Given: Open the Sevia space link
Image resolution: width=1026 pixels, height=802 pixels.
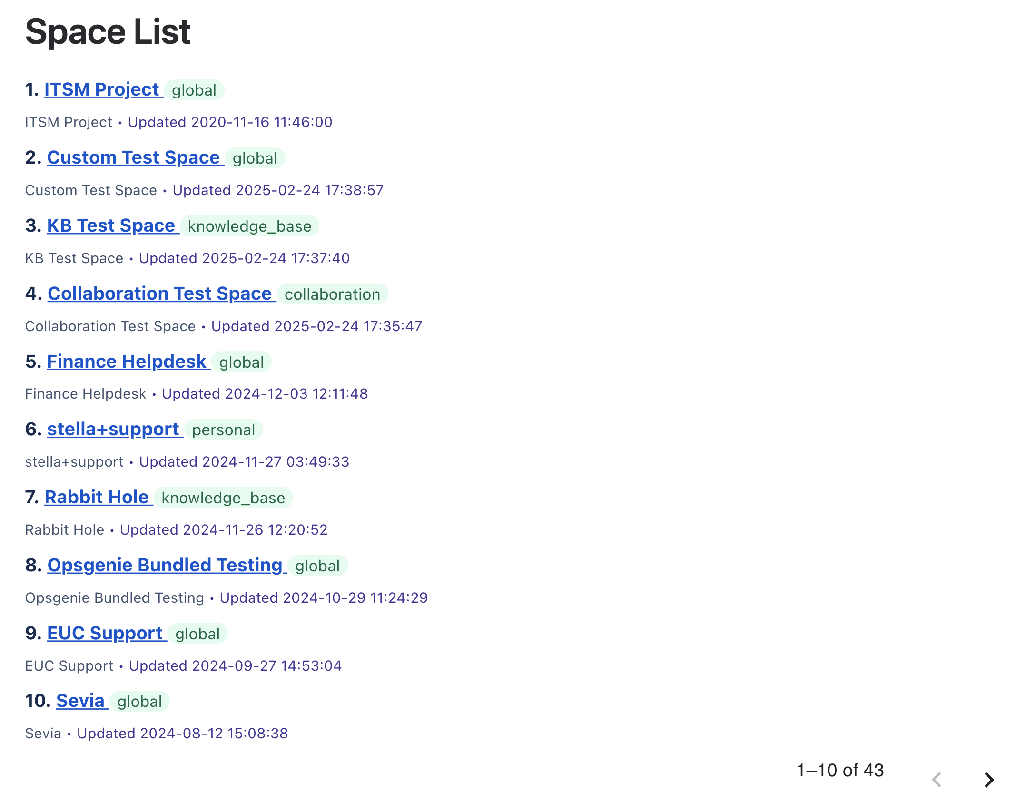Looking at the screenshot, I should 81,701.
